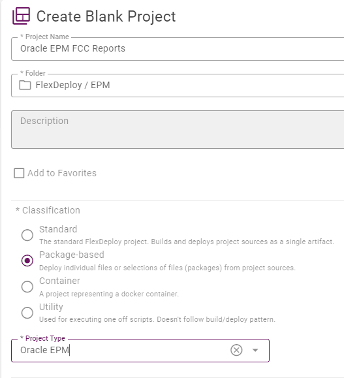Viewport: 344px width, 378px height.
Task: Select the Package-based radio button
Action: pos(27,260)
